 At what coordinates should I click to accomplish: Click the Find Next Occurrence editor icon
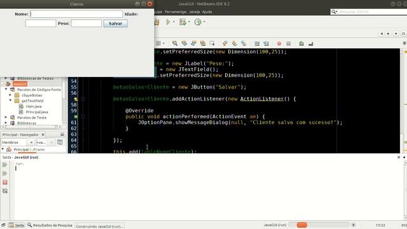193,43
